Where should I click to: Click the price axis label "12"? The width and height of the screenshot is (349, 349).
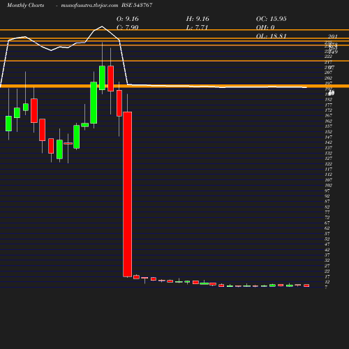327,282
